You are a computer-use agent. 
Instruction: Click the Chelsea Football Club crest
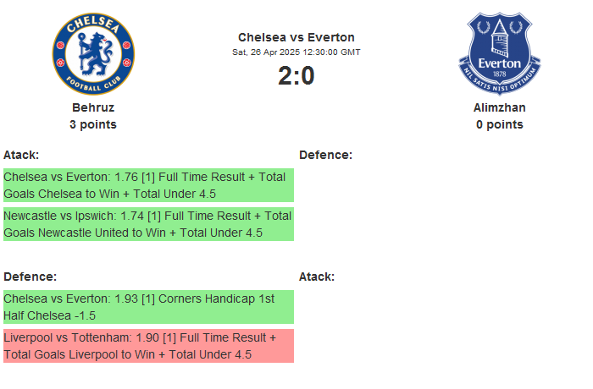pyautogui.click(x=93, y=52)
